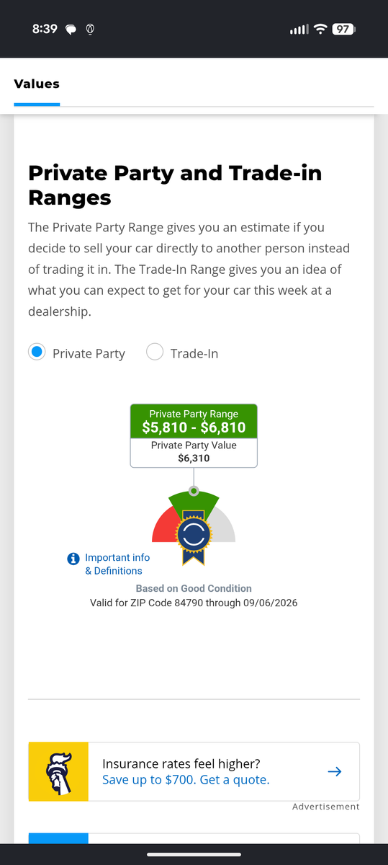Tap Save up to $700 quote link
The width and height of the screenshot is (388, 865).
186,779
